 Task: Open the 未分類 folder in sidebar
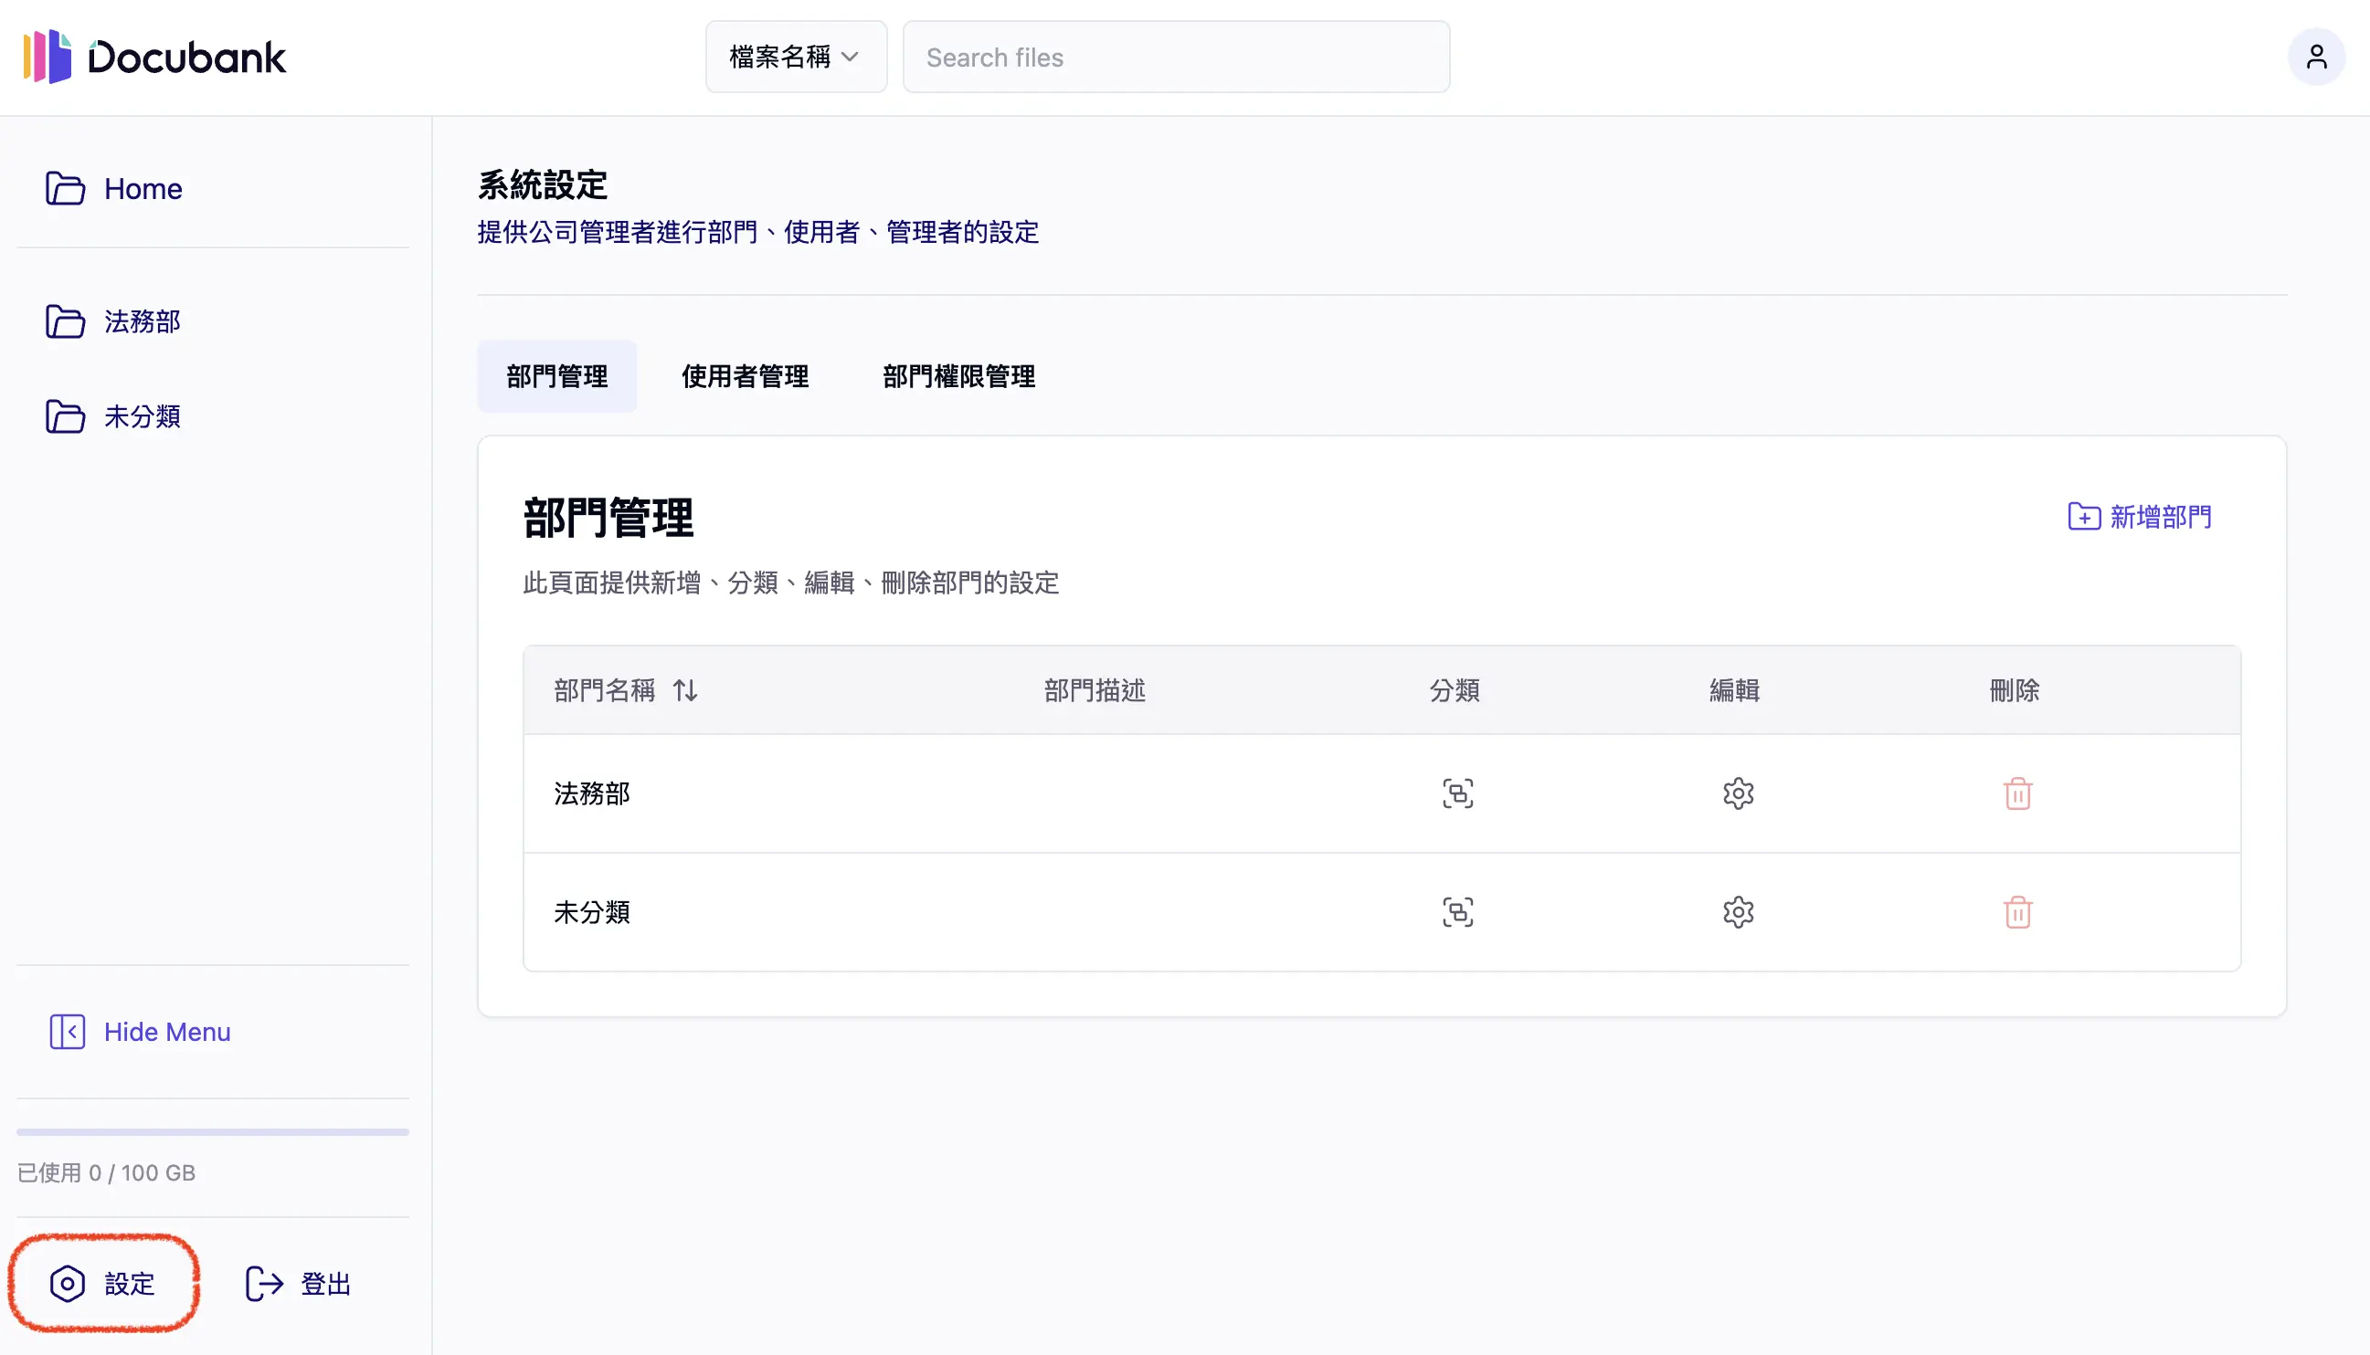tap(142, 417)
